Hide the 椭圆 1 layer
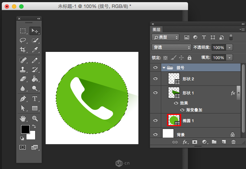Viewport: 246px width, 169px height. 155,120
